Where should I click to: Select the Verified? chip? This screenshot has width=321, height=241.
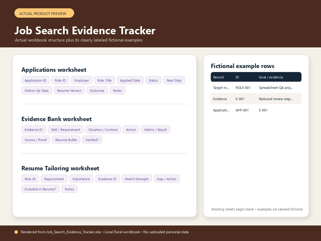click(92, 140)
